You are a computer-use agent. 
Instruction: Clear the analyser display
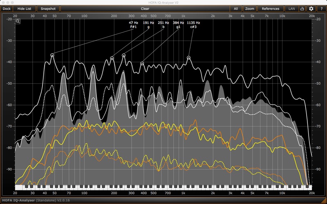145,9
